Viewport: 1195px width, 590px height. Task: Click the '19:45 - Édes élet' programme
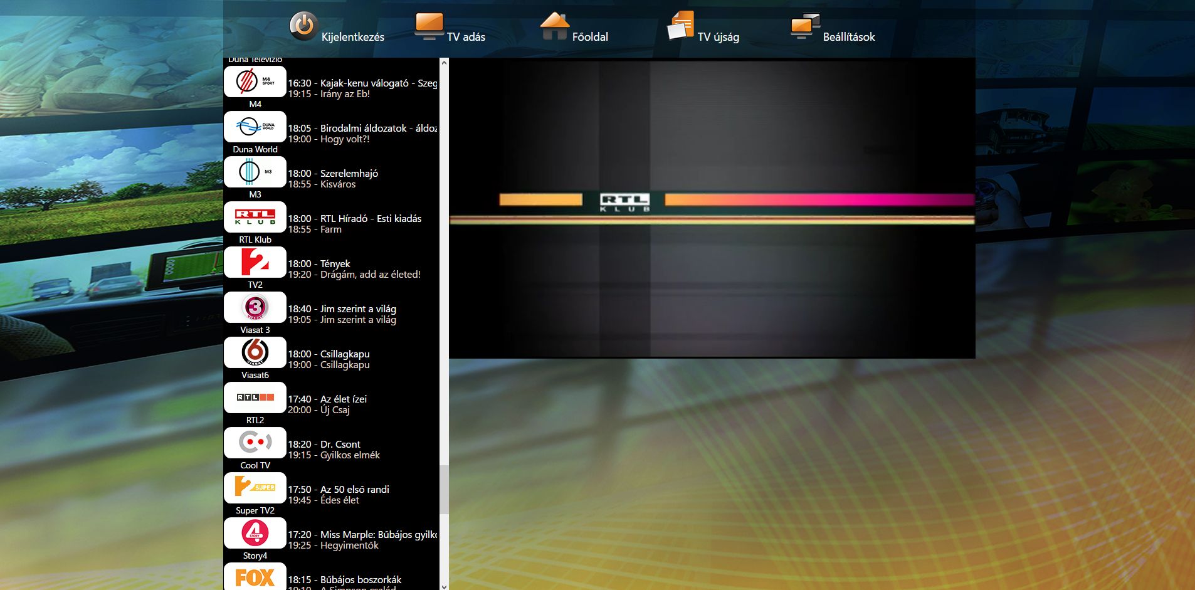click(324, 500)
